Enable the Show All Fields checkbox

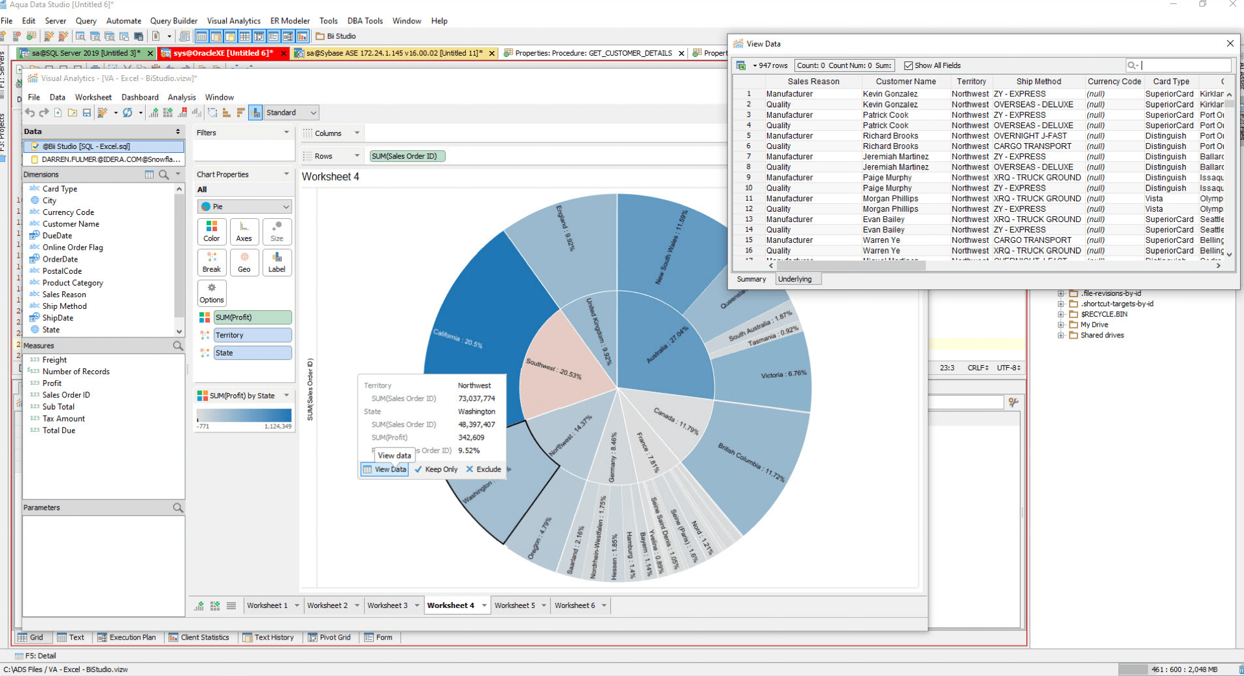(x=909, y=65)
